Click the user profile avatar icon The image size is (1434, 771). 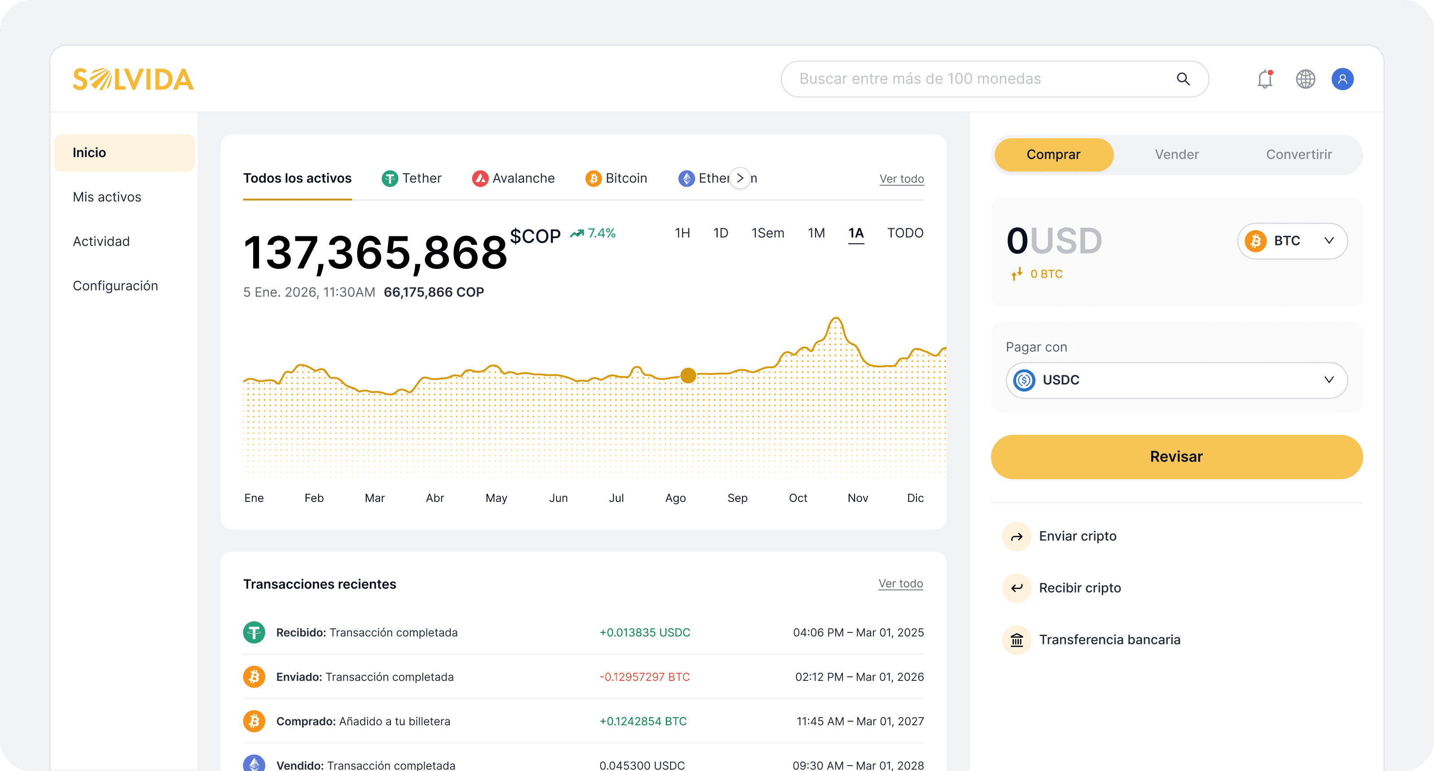1343,79
